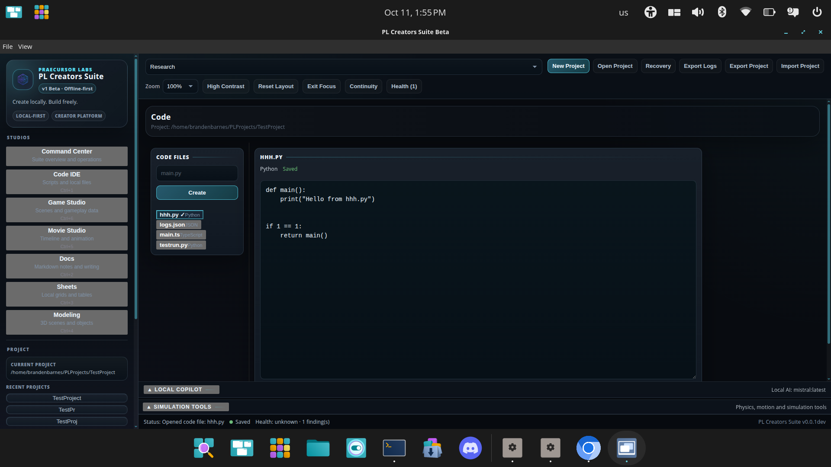Viewport: 831px width, 467px height.
Task: Click the Recovery button
Action: (658, 66)
